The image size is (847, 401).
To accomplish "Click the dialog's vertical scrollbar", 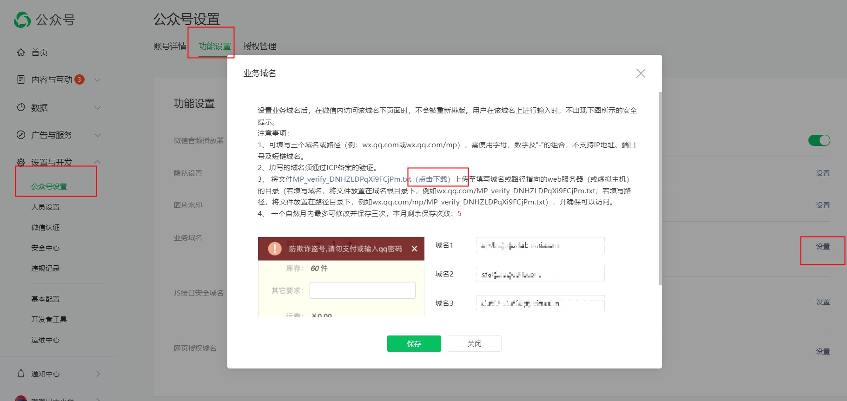I will (661, 188).
